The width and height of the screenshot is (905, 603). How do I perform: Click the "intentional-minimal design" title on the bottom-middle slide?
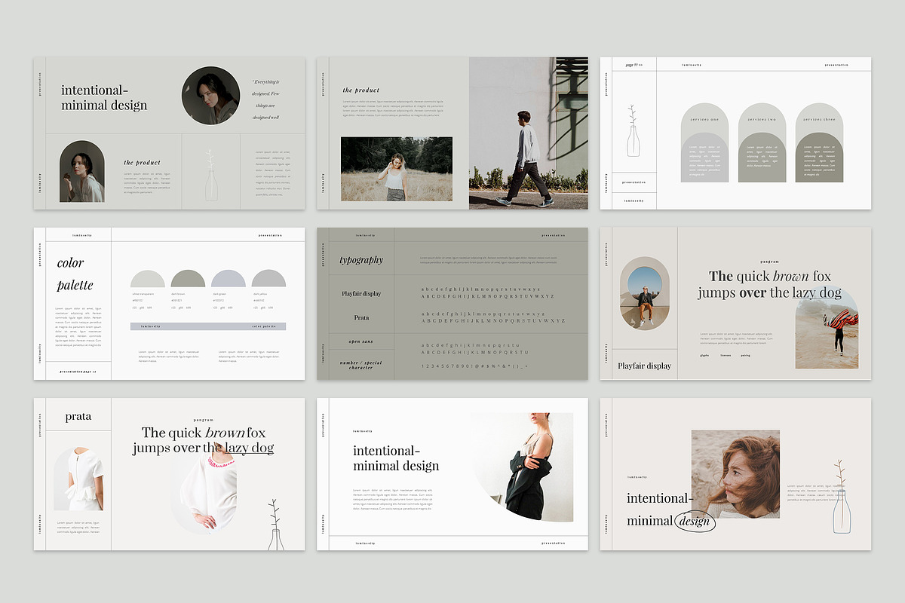pos(396,458)
